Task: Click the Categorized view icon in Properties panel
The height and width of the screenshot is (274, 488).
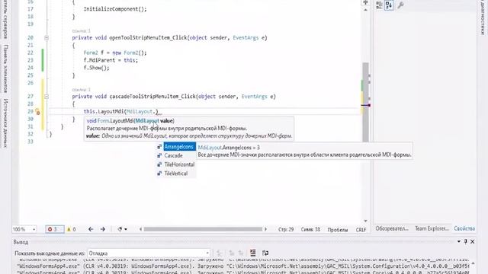Action: [379, 5]
